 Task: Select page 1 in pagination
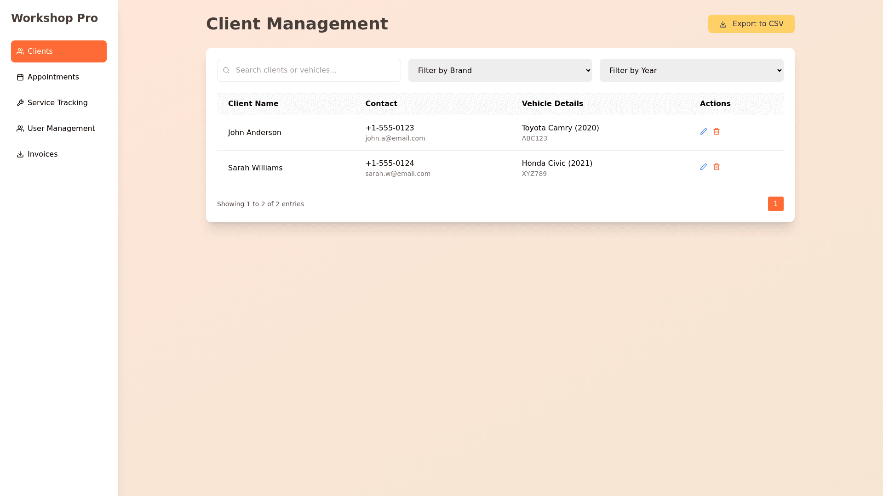(x=775, y=204)
